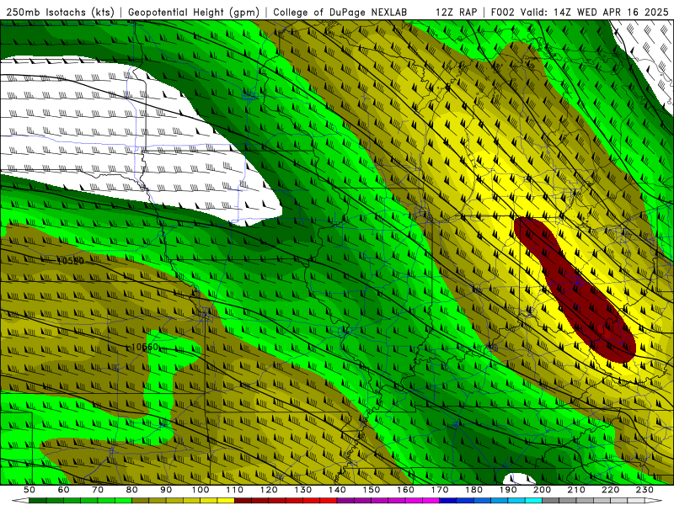
Task: Click the '210' label on the color scale
Action: 576,490
